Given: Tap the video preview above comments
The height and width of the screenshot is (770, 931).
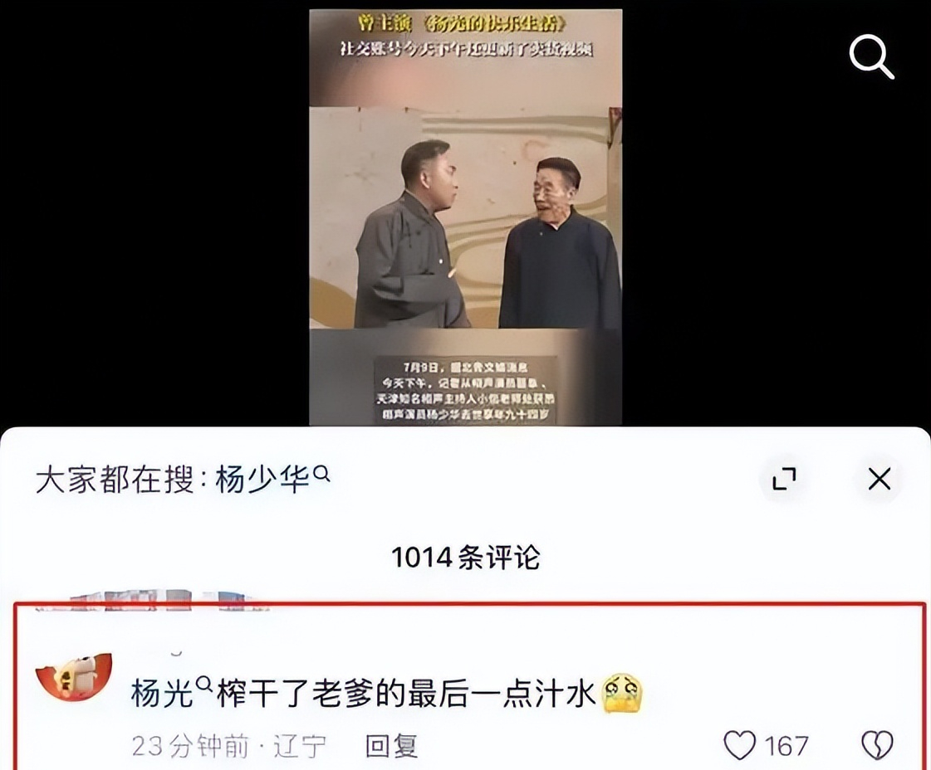Looking at the screenshot, I should (465, 217).
